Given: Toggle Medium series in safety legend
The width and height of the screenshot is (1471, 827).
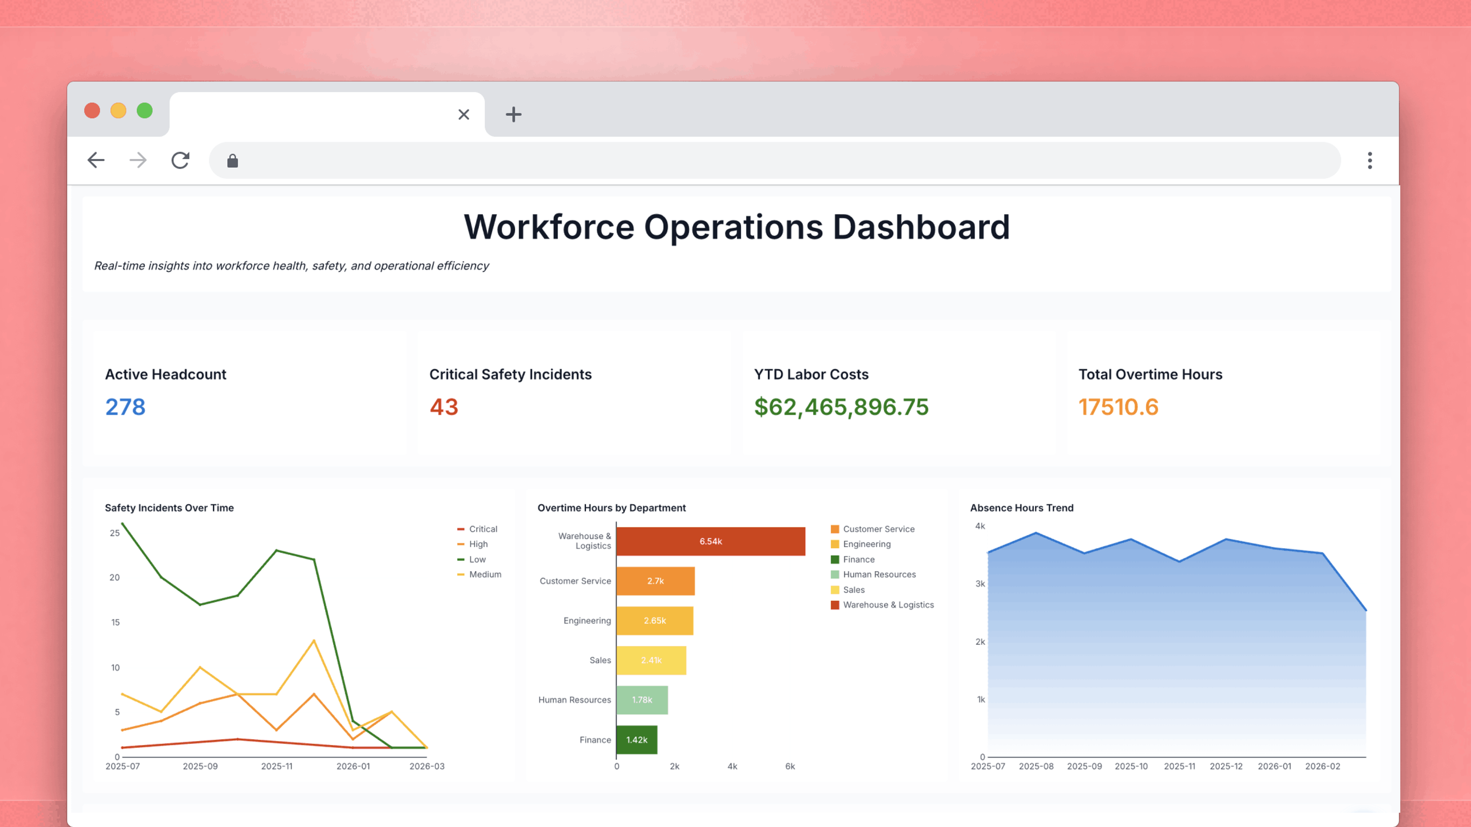Looking at the screenshot, I should click(479, 574).
